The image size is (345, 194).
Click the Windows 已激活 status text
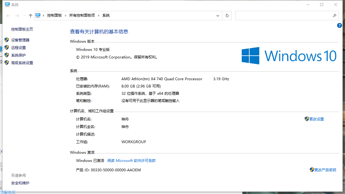90,161
